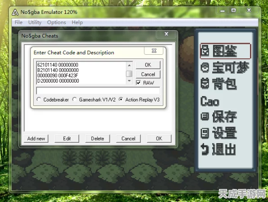The width and height of the screenshot is (268, 202).
Task: Click the code line D2000000 00000000
Action: [58, 81]
